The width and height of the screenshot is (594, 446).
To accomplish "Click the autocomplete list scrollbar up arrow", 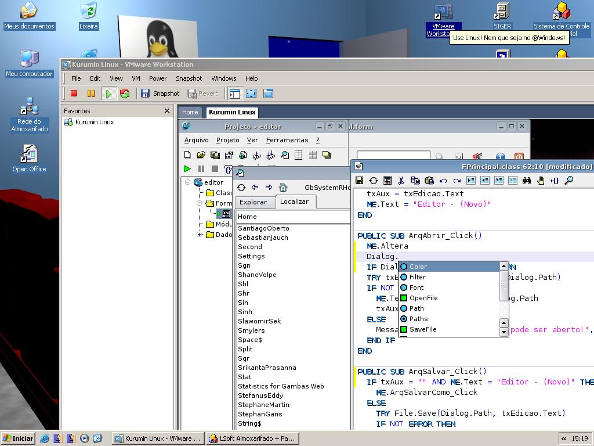I will [x=504, y=266].
